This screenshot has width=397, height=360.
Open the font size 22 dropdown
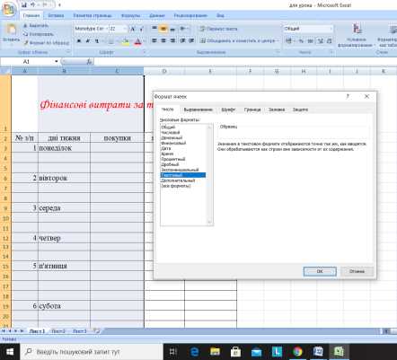[x=125, y=29]
